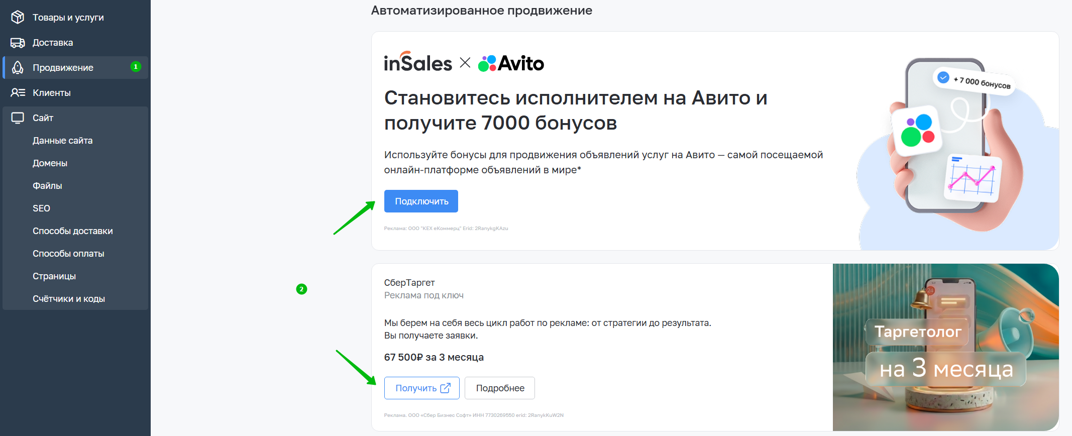Click the Таргетолог на 3 месяца image
This screenshot has width=1072, height=436.
point(945,347)
